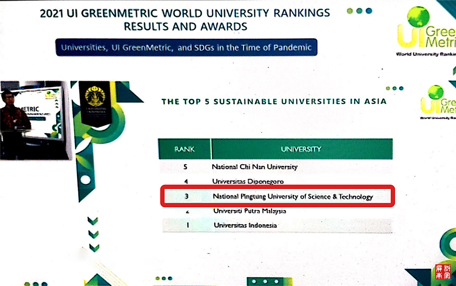456x286 pixels.
Task: Select 'Universiti Putra Malaysia' in the table
Action: pos(250,211)
